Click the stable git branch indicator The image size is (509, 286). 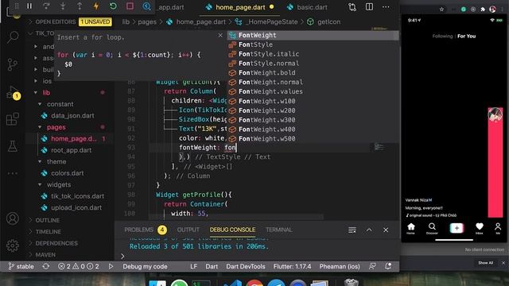coord(21,267)
